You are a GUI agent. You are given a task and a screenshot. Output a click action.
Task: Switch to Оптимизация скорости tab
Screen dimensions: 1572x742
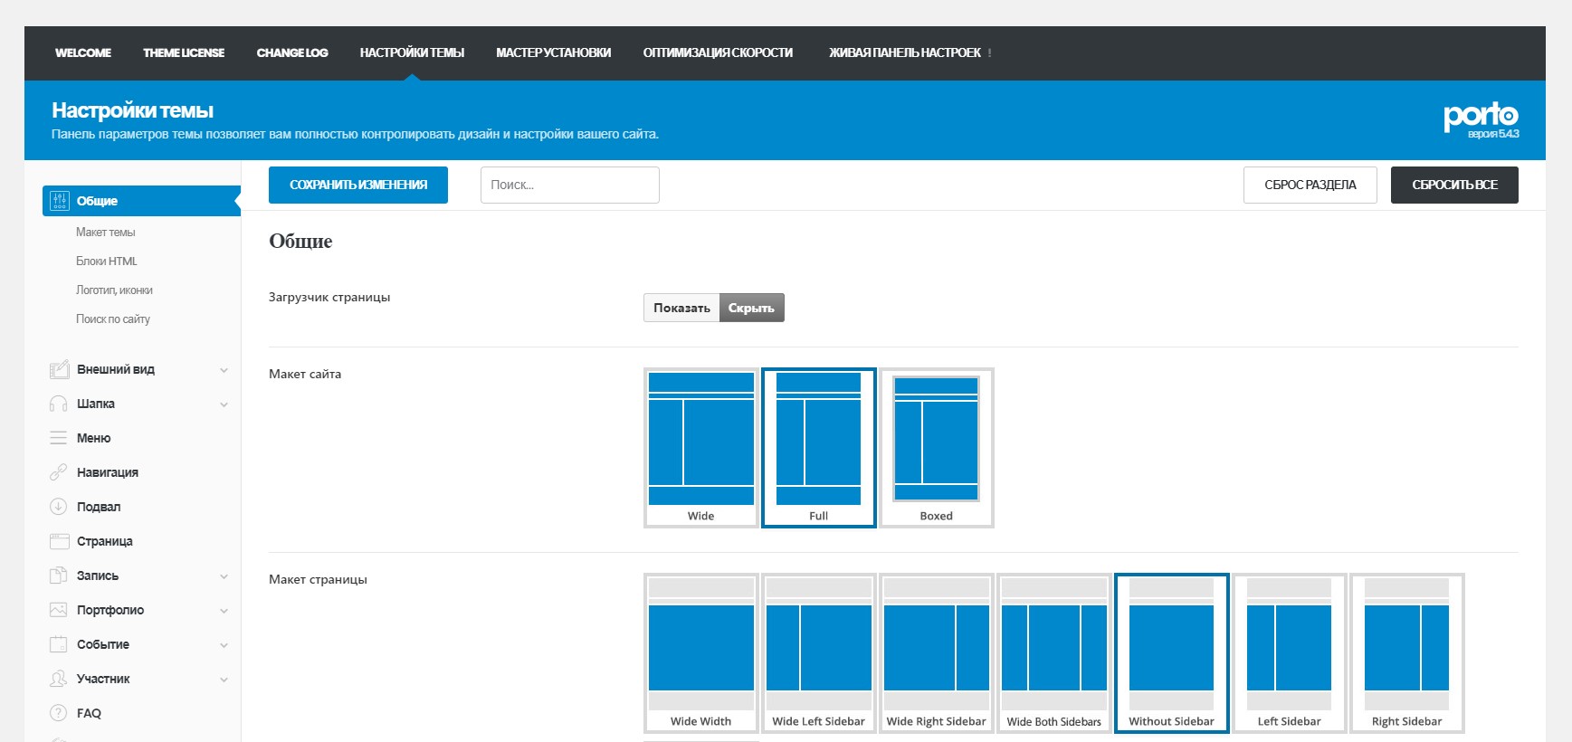(x=718, y=52)
